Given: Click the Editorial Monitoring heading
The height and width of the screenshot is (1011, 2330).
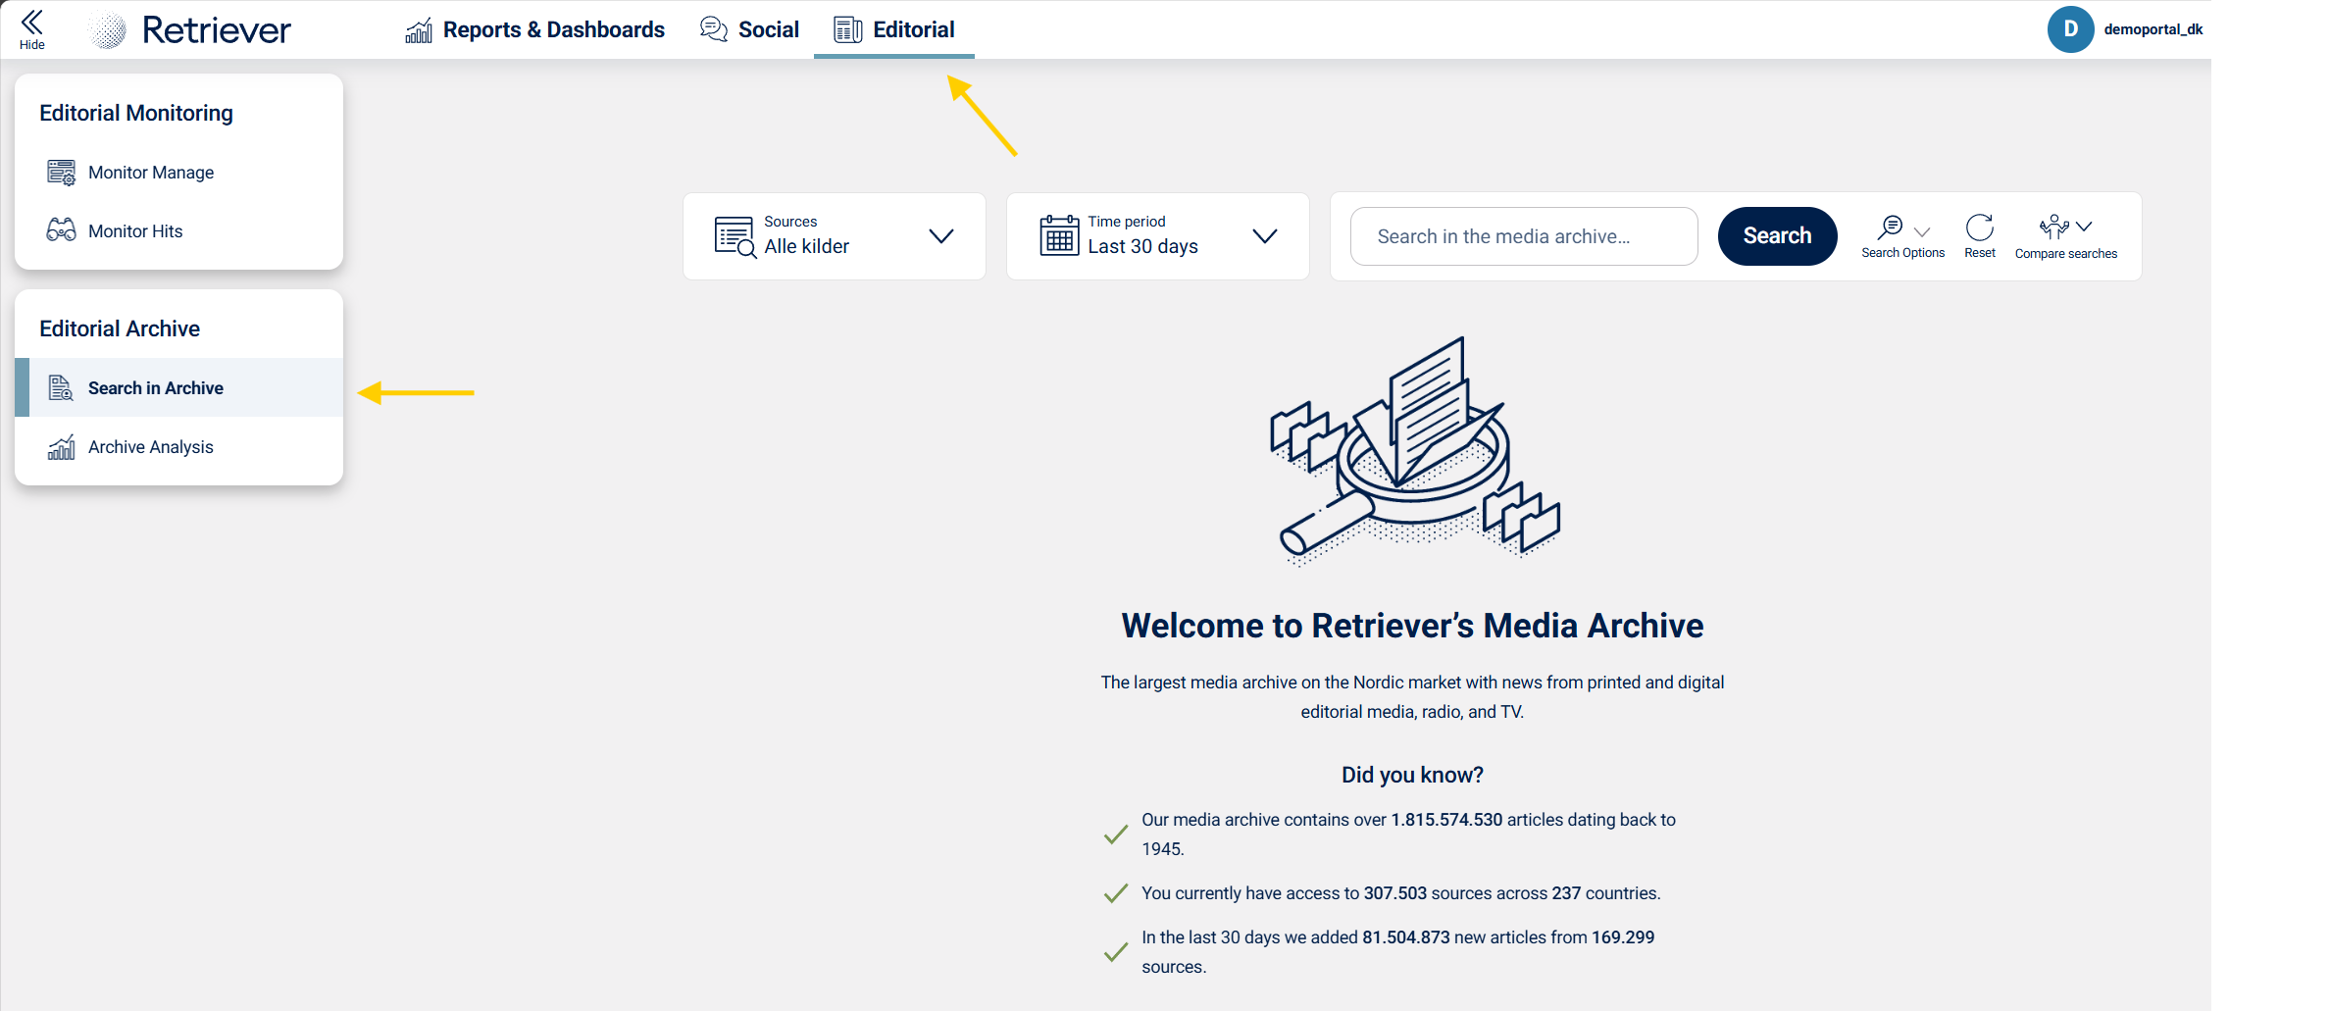Looking at the screenshot, I should tap(136, 113).
